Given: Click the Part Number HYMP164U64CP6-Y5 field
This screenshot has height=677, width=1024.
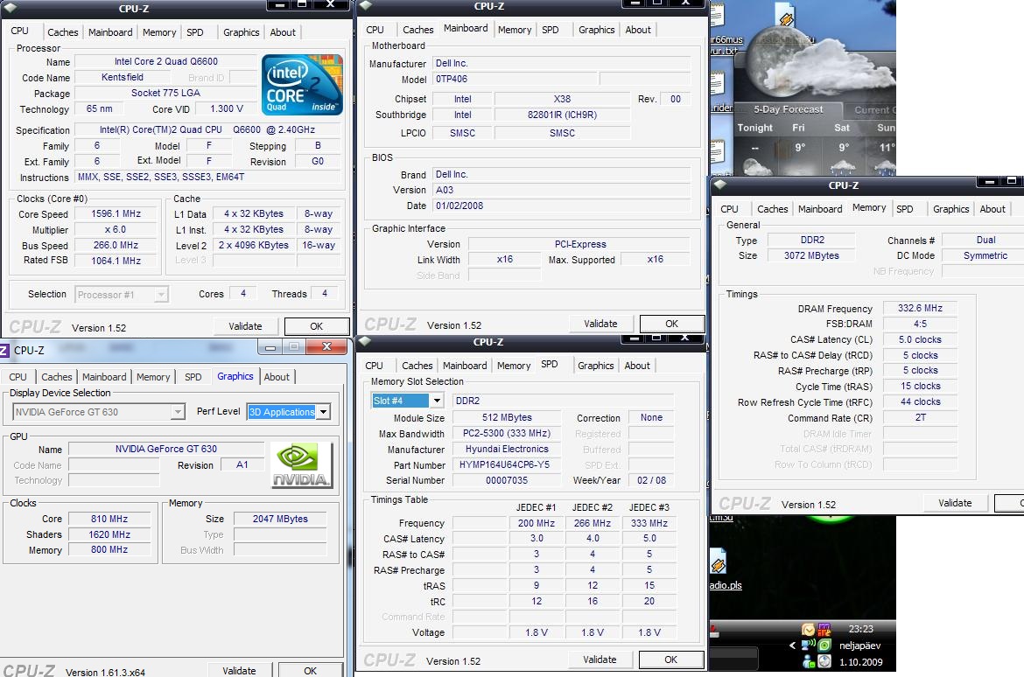Looking at the screenshot, I should click(x=505, y=464).
